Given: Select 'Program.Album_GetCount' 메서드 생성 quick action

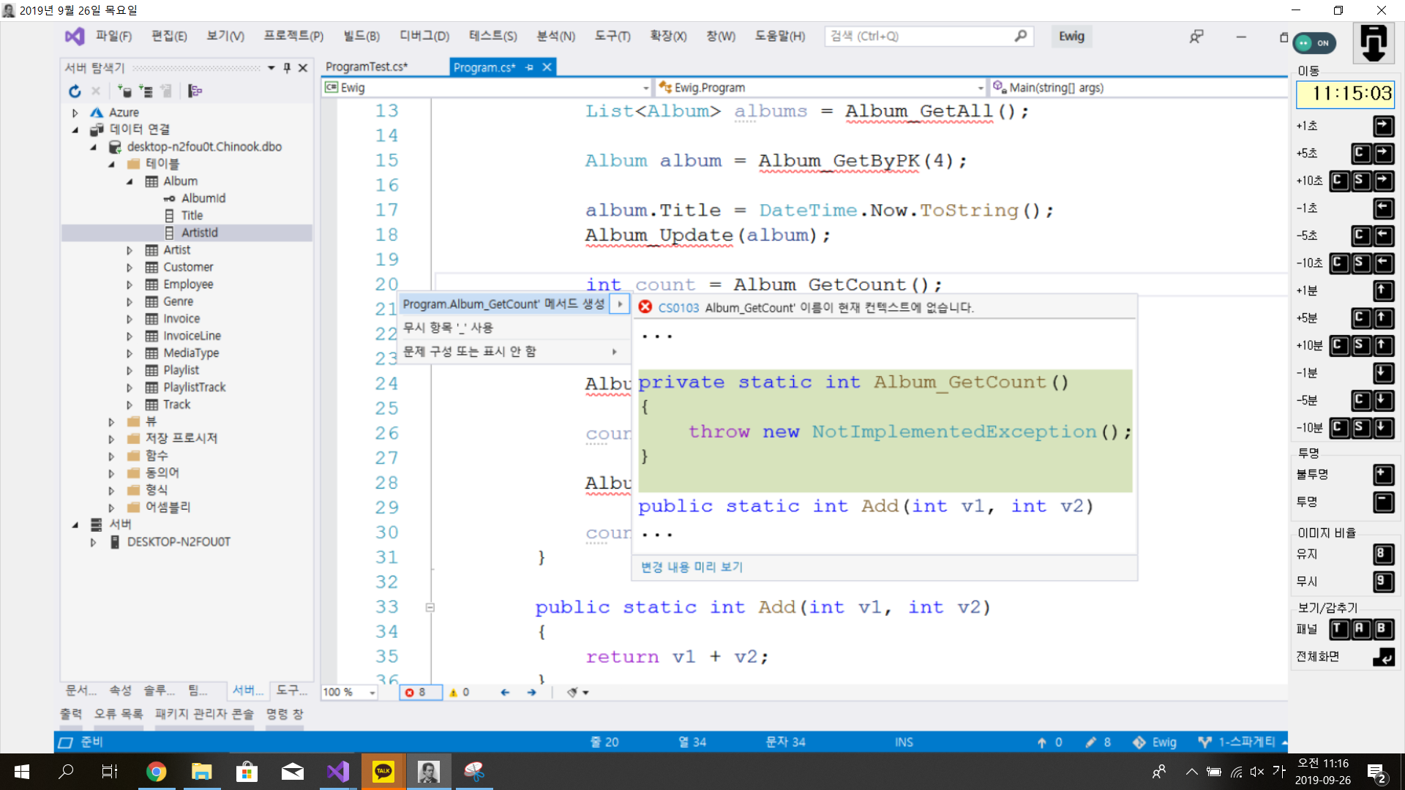Looking at the screenshot, I should [x=503, y=304].
